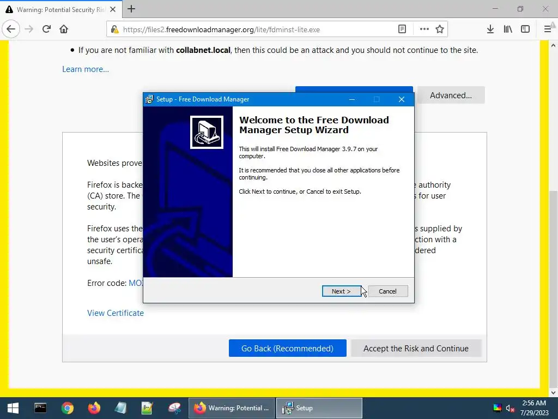Open the Firefox home page
This screenshot has width=558, height=419.
click(64, 29)
